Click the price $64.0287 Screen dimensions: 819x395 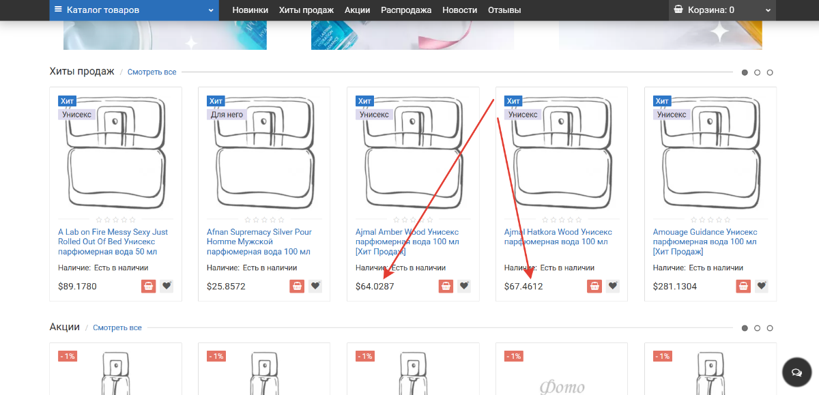point(375,287)
